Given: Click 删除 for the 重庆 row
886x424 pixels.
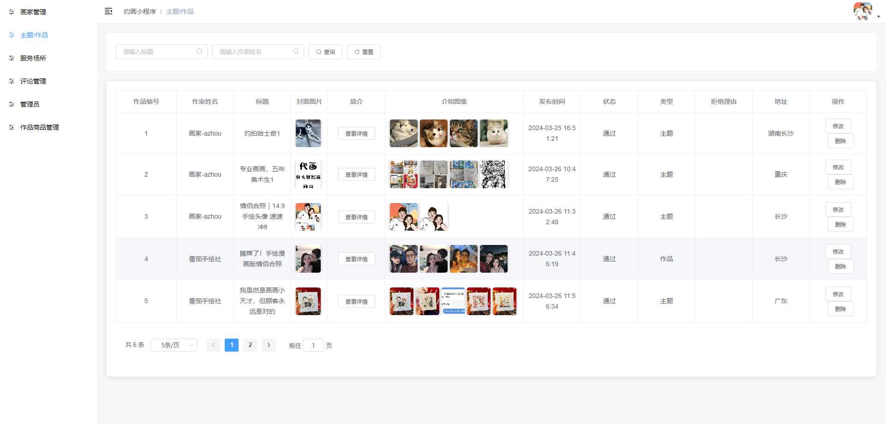Looking at the screenshot, I should 841,182.
